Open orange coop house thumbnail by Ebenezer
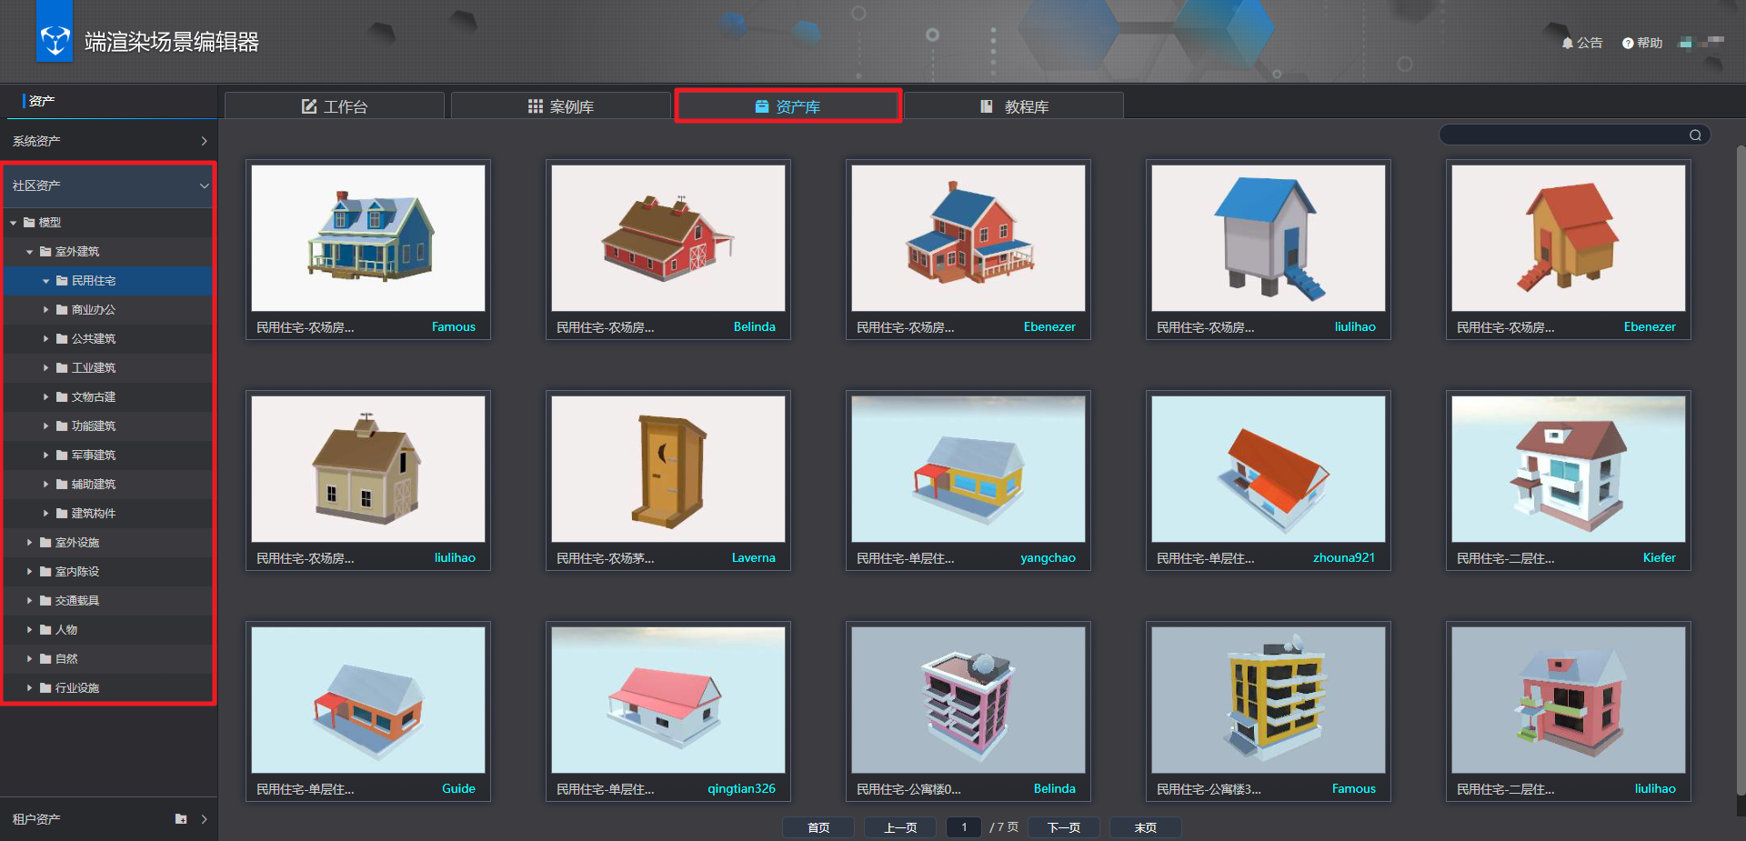 pyautogui.click(x=1569, y=238)
